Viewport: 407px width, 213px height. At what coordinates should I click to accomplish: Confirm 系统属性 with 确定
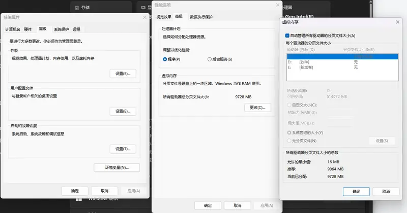point(75,191)
